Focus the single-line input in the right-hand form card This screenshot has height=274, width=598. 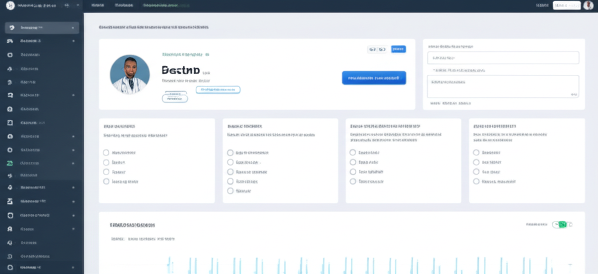point(503,58)
